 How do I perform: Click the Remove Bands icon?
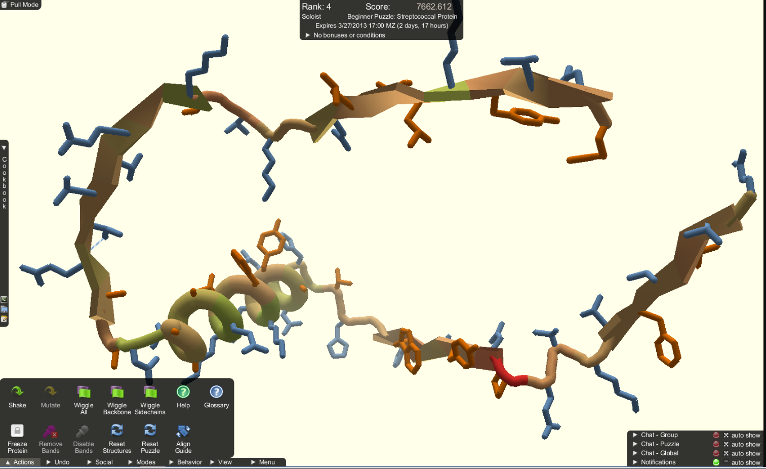pos(50,431)
